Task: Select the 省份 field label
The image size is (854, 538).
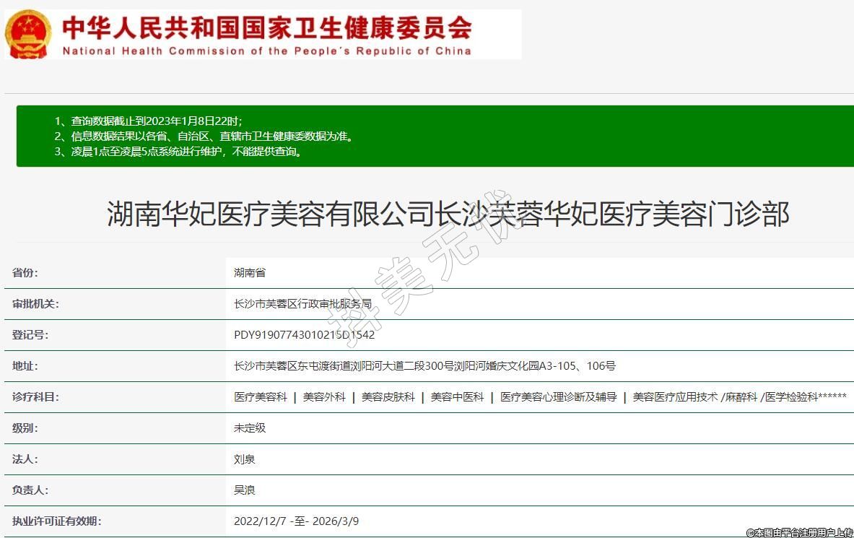Action: coord(25,273)
